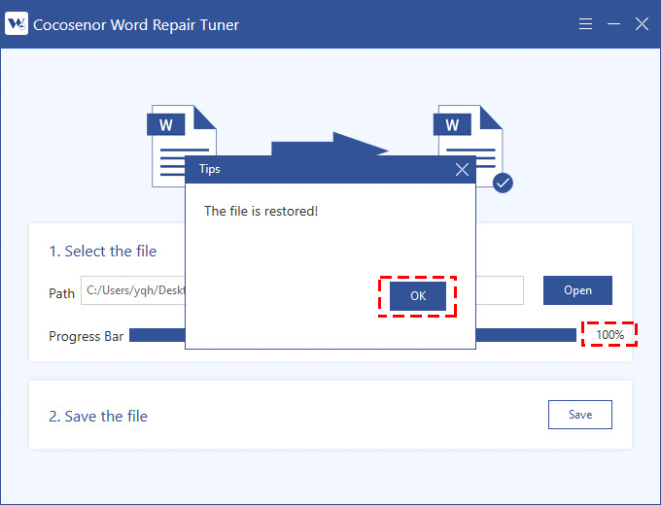This screenshot has height=505, width=661.
Task: Minimize the Cocosenor Word Repair Tuner window
Action: [x=613, y=24]
